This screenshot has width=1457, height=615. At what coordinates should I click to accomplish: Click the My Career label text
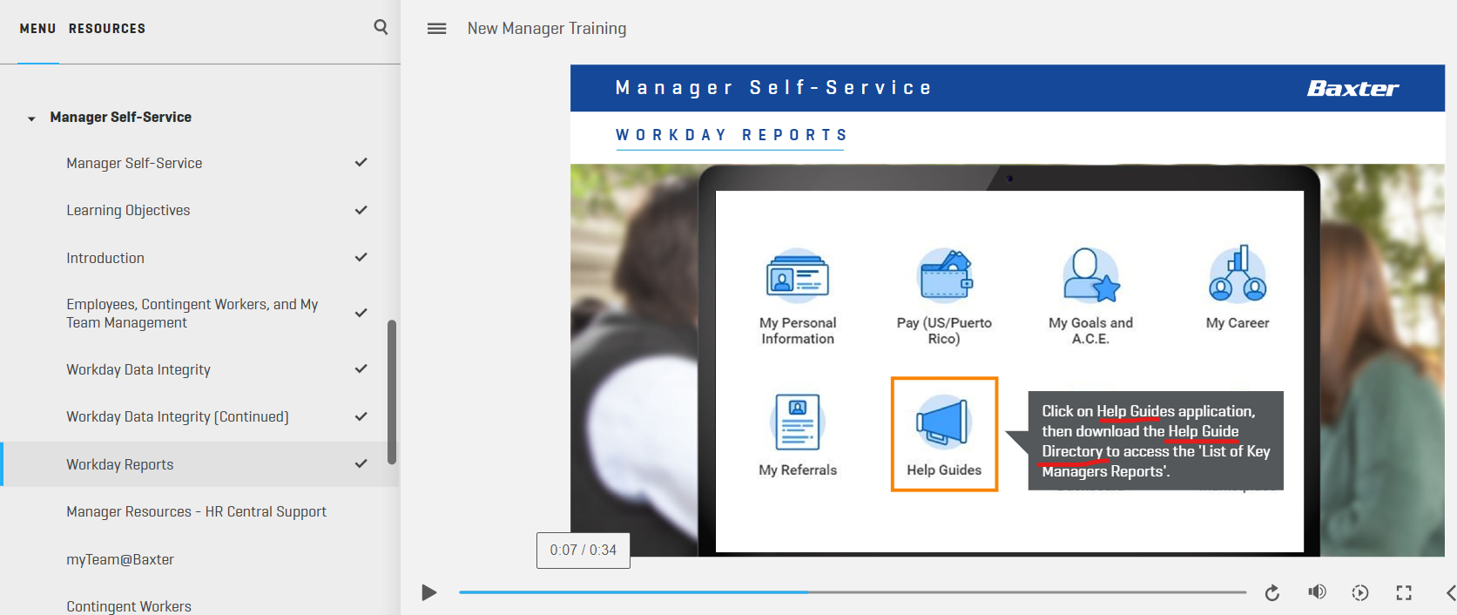pyautogui.click(x=1238, y=323)
